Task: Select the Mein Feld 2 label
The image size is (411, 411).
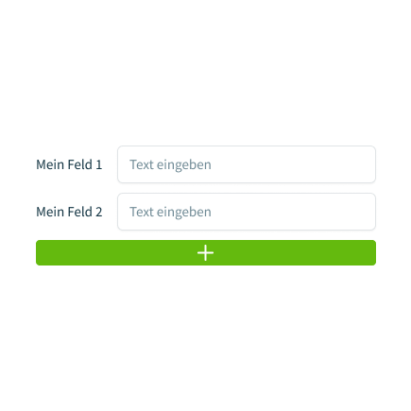Action: [69, 212]
